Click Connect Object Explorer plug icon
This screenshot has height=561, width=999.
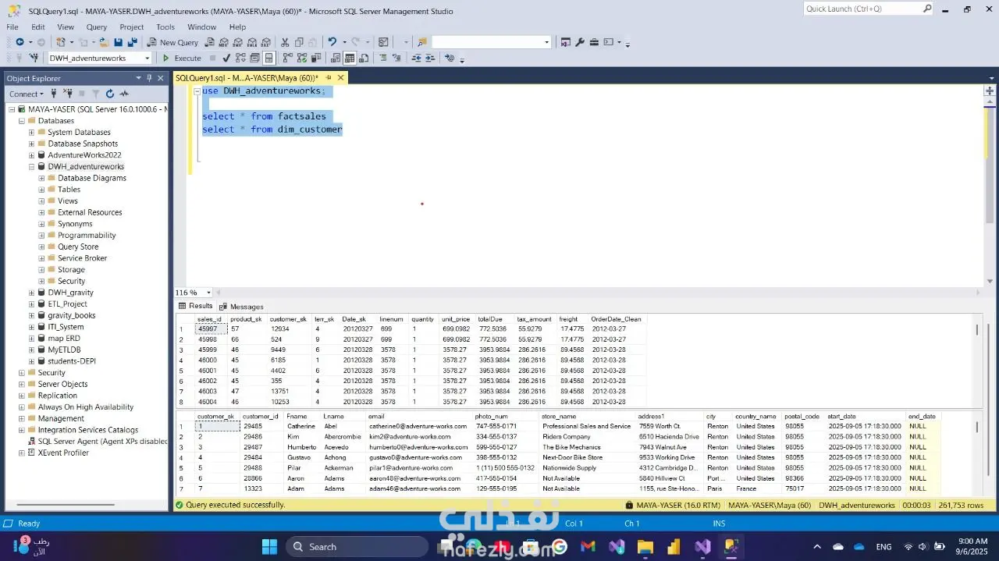click(x=54, y=94)
